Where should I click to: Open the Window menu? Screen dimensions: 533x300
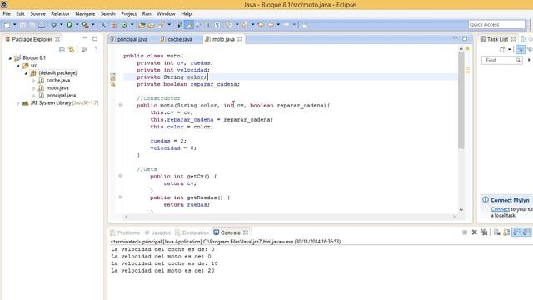coord(166,13)
